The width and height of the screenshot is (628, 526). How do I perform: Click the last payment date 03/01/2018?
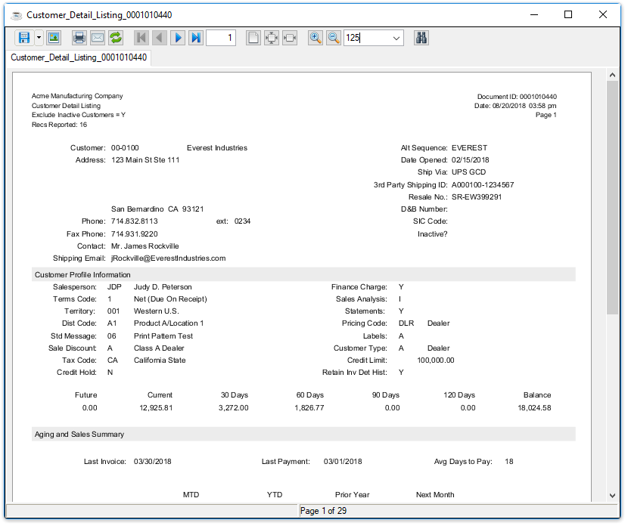point(343,462)
